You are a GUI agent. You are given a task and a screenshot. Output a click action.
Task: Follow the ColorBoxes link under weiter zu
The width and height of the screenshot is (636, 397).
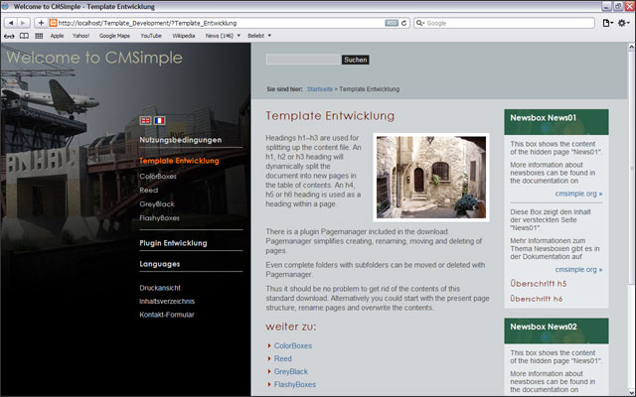pos(293,346)
